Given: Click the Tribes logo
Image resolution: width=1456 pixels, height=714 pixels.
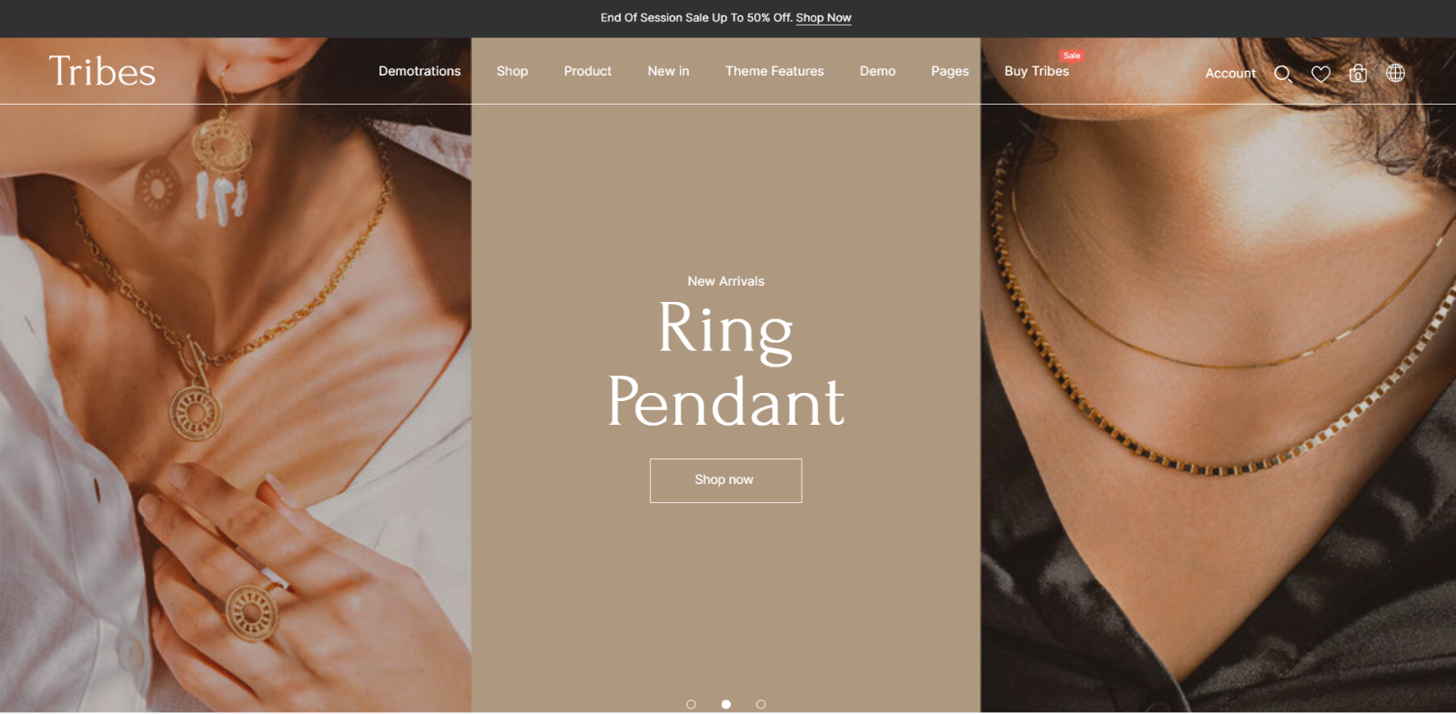Looking at the screenshot, I should click(x=102, y=71).
